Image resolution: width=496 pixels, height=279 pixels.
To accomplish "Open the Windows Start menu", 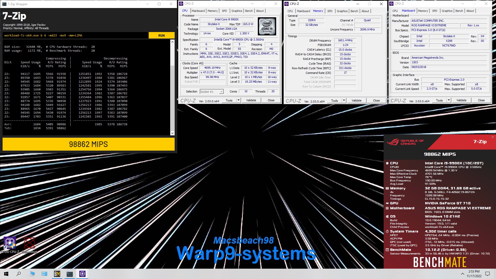I will point(6,274).
